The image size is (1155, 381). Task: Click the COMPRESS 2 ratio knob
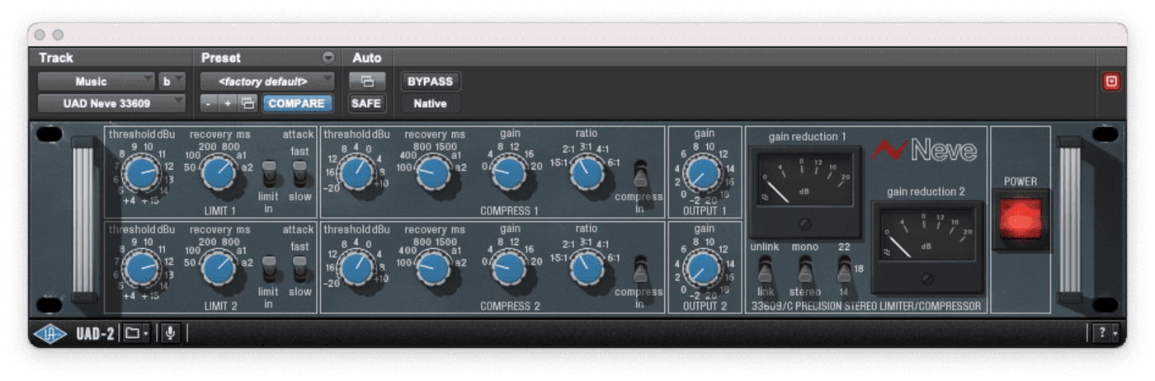pyautogui.click(x=587, y=270)
